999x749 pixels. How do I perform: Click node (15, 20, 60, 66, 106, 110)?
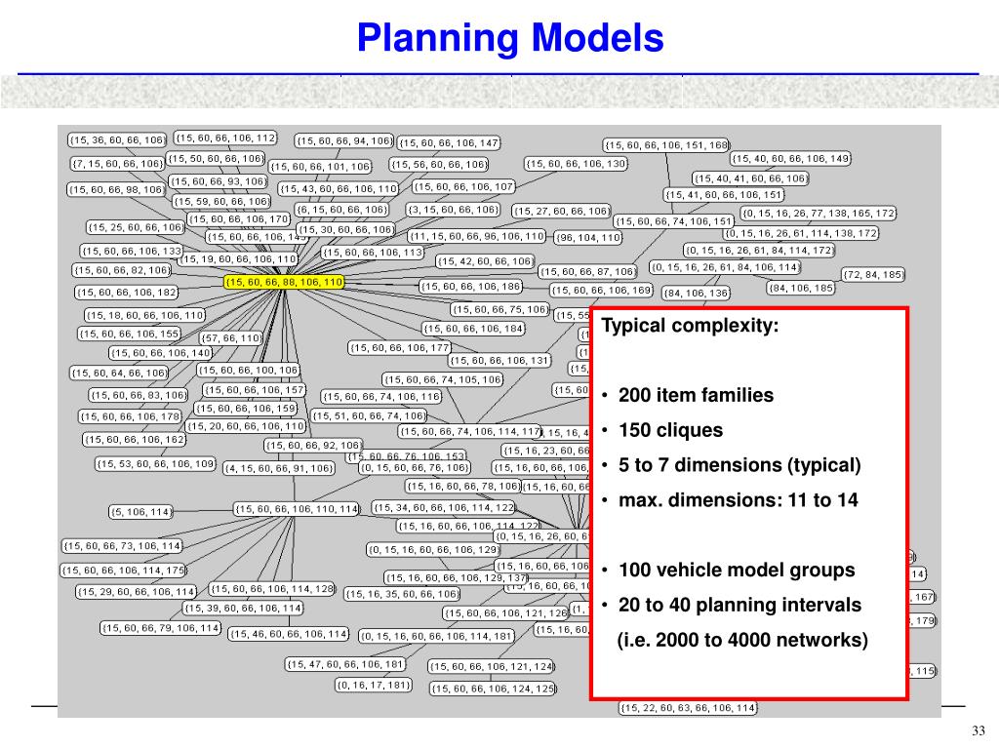click(x=246, y=426)
